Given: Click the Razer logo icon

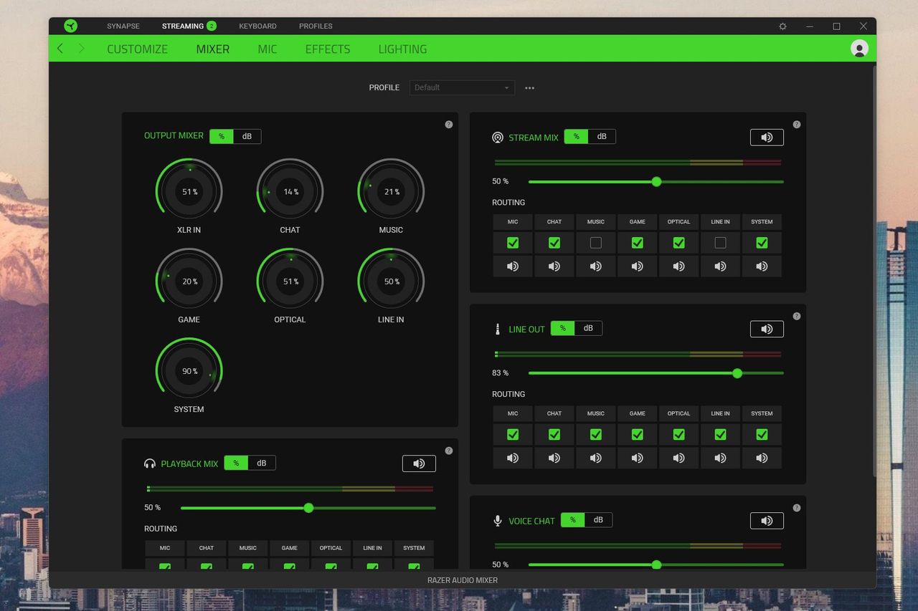Looking at the screenshot, I should point(70,27).
